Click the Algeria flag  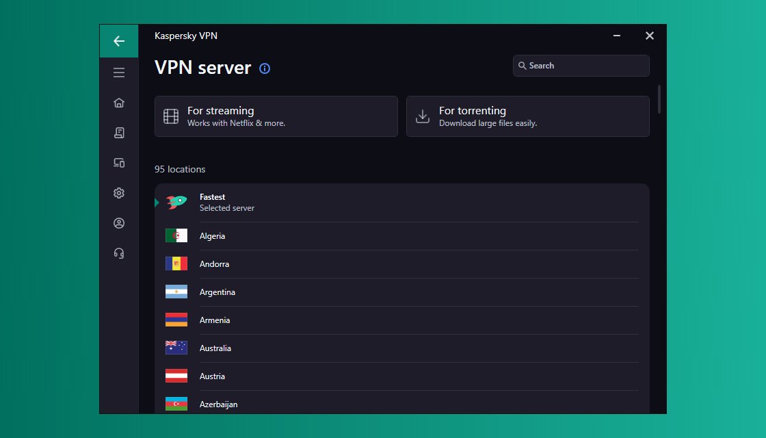tap(176, 235)
